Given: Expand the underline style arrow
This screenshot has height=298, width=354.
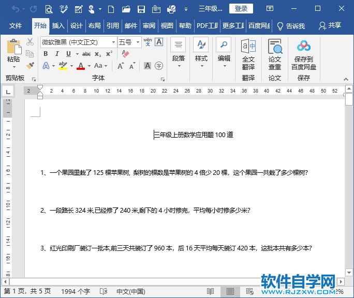Looking at the screenshot, I should tap(77, 54).
